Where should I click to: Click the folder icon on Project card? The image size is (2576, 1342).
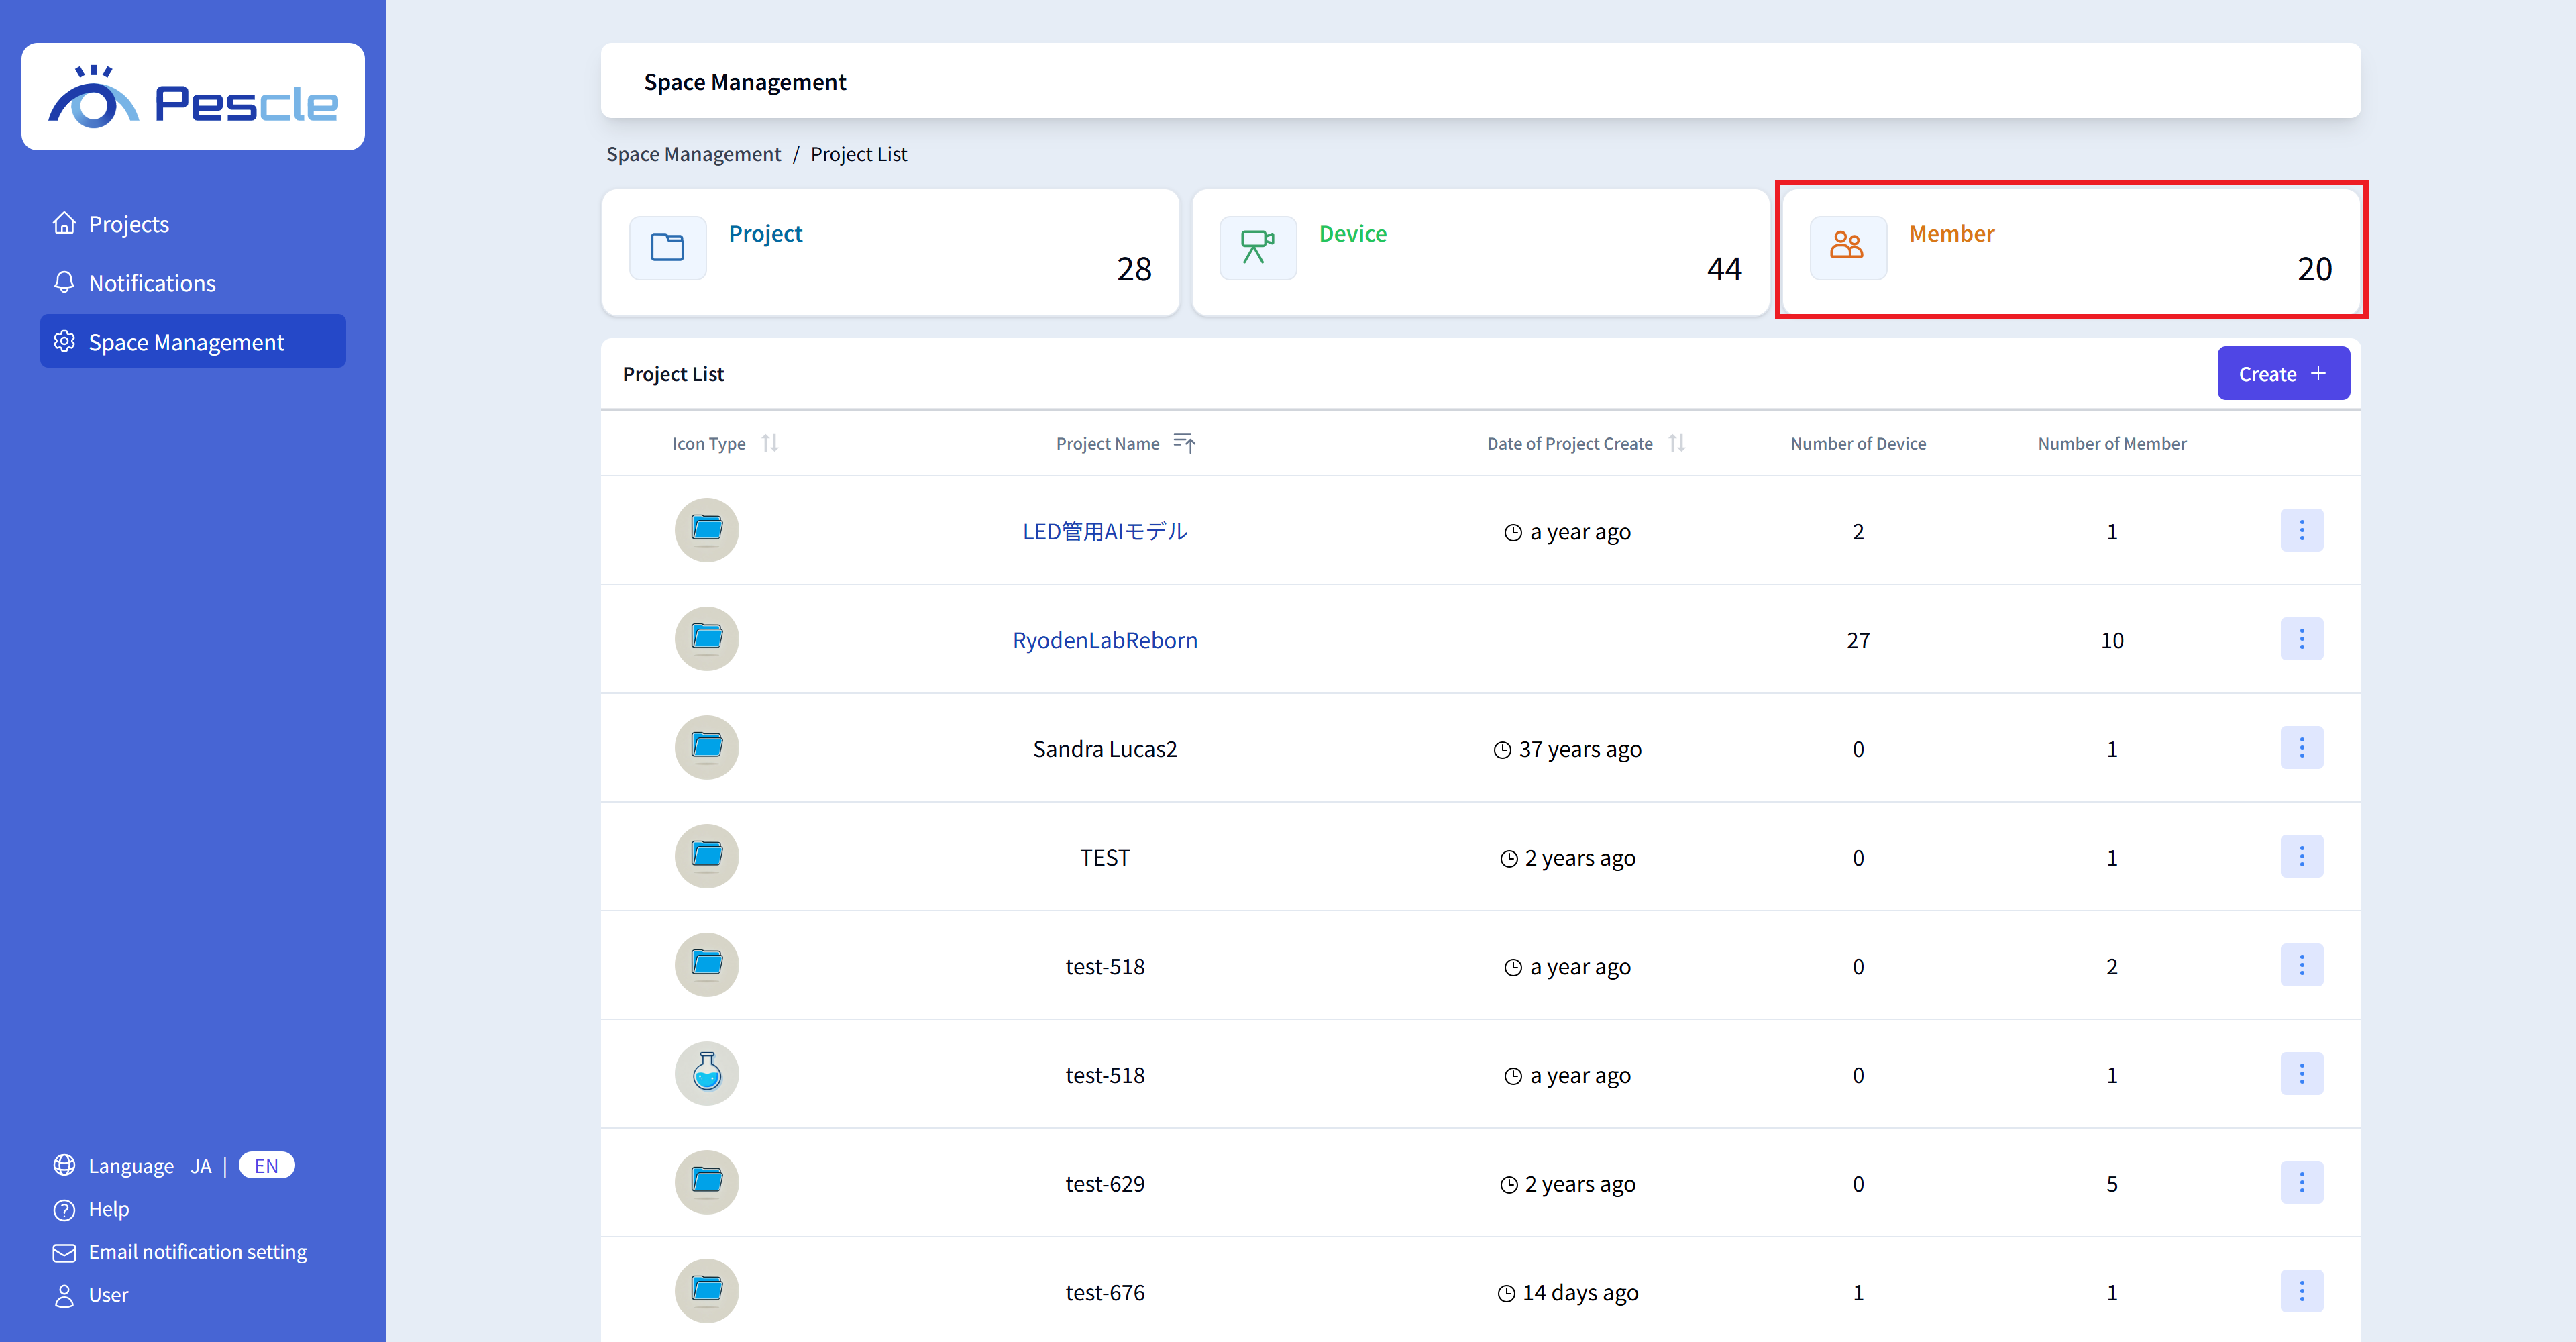(x=667, y=247)
